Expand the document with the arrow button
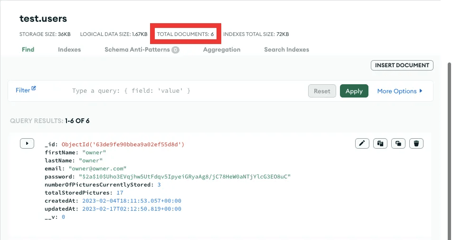The width and height of the screenshot is (452, 240). (27, 143)
